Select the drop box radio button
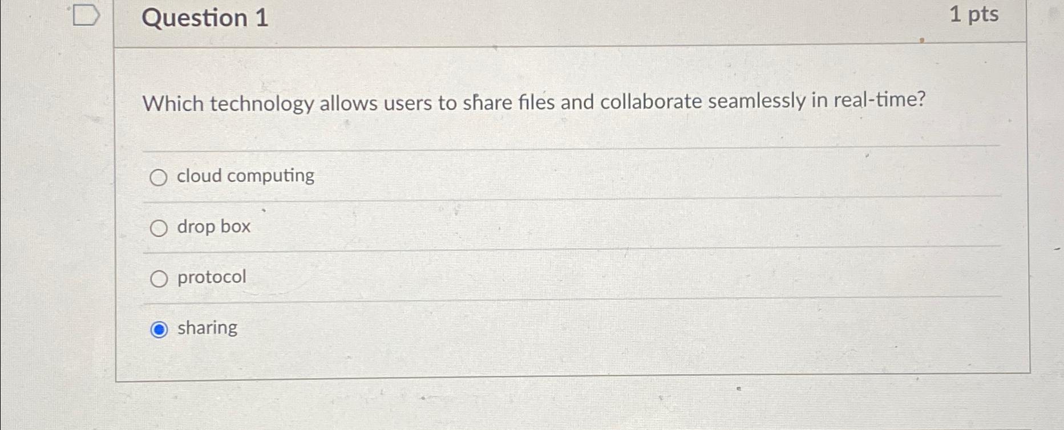This screenshot has height=430, width=1064. pos(159,228)
